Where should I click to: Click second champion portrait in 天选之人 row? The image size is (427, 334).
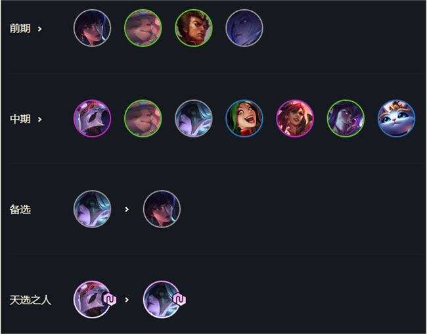click(162, 300)
